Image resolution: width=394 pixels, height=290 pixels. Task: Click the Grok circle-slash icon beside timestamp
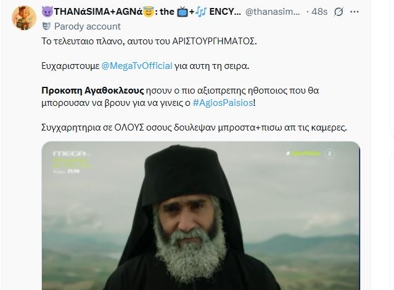(x=339, y=12)
